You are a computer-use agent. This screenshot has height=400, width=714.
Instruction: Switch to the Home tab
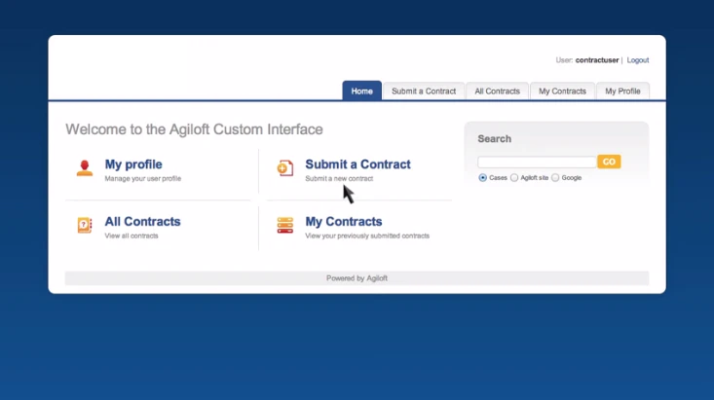pyautogui.click(x=362, y=91)
